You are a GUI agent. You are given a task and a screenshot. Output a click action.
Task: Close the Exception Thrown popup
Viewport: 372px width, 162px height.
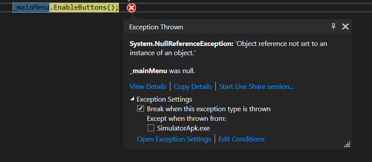345,26
